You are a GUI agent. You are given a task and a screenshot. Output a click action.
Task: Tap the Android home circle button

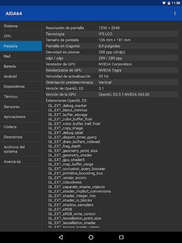(91, 237)
